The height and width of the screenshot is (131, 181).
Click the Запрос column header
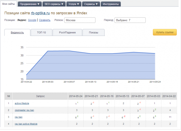40,96
